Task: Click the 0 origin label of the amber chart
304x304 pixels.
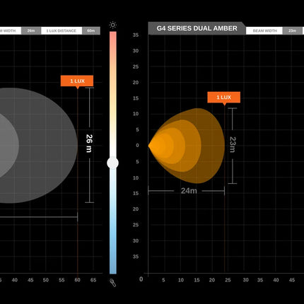Action: point(141,279)
